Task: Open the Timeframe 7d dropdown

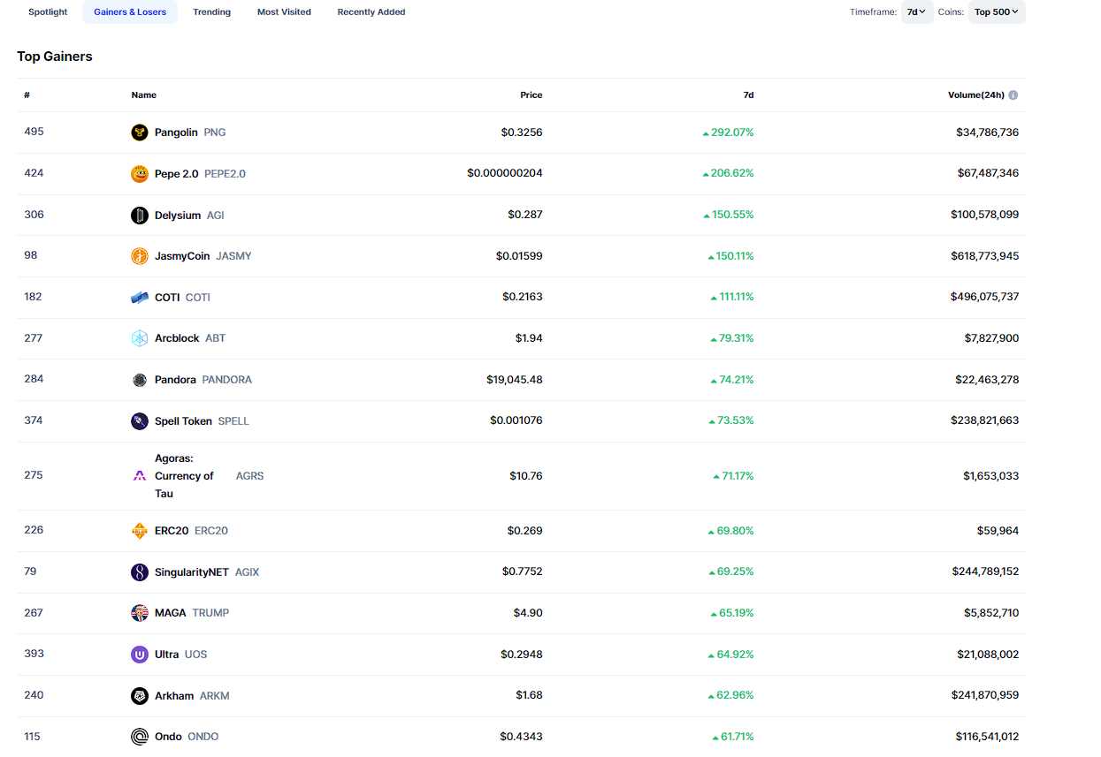Action: (x=916, y=12)
